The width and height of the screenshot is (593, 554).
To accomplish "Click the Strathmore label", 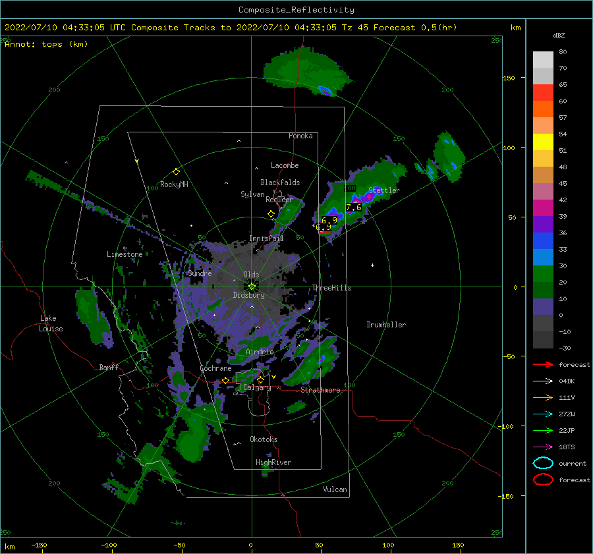I will coord(320,390).
